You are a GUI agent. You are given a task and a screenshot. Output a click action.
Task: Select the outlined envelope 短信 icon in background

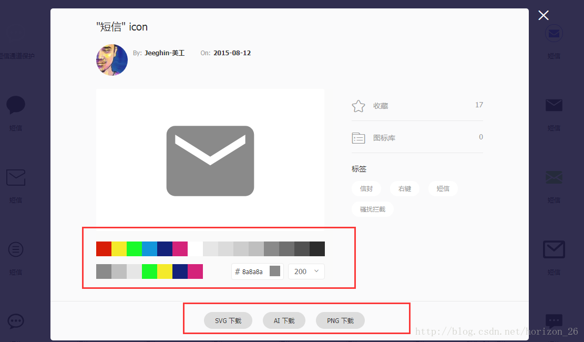point(16,177)
